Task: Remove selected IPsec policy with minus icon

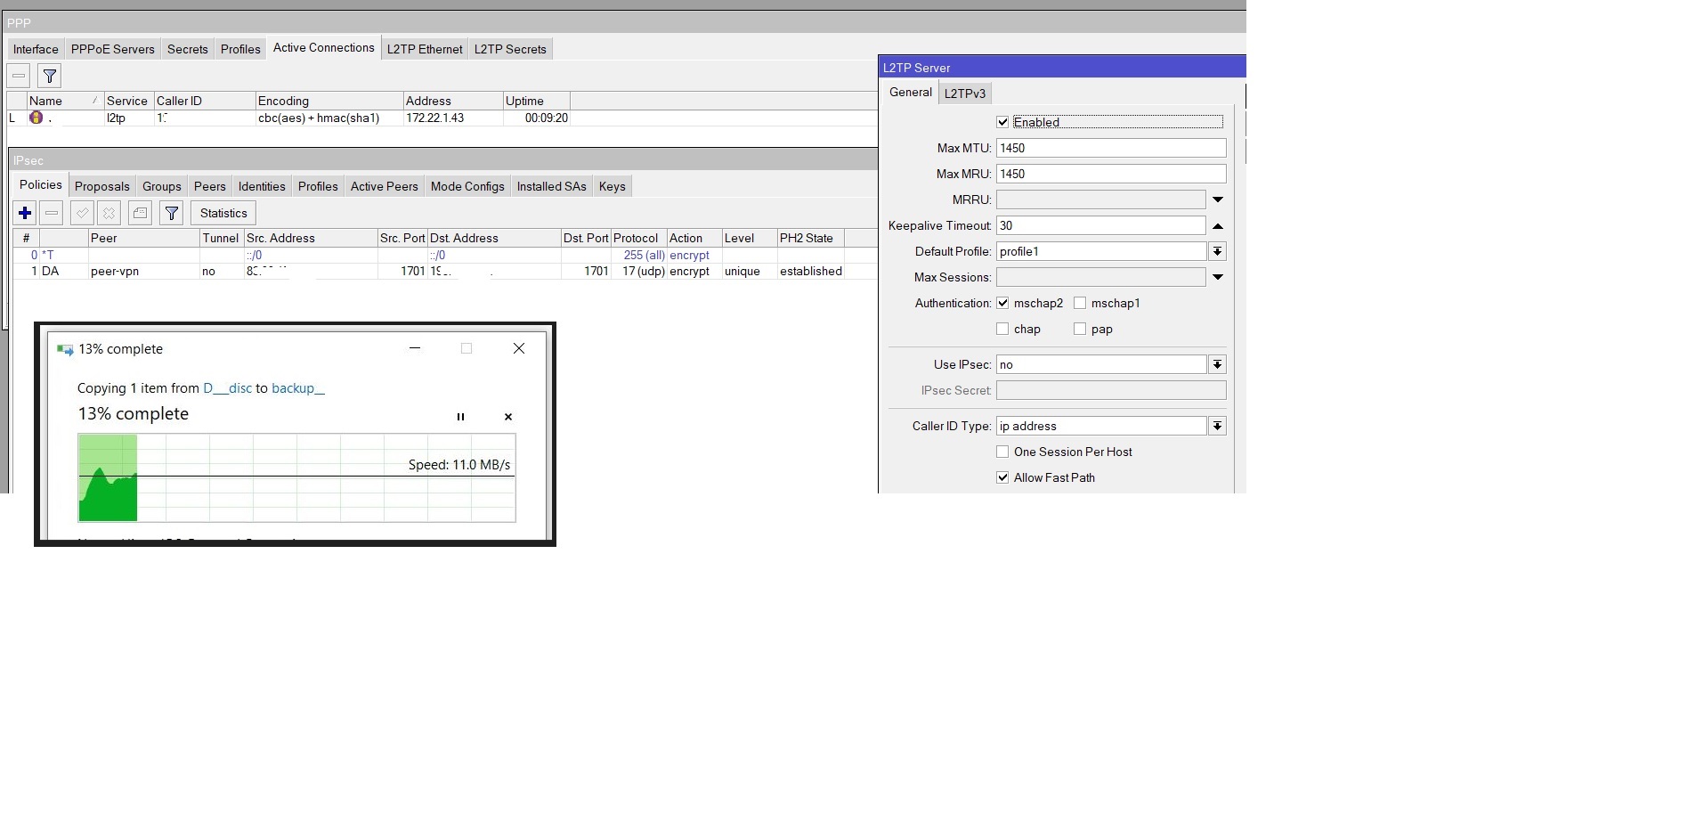Action: pos(52,213)
